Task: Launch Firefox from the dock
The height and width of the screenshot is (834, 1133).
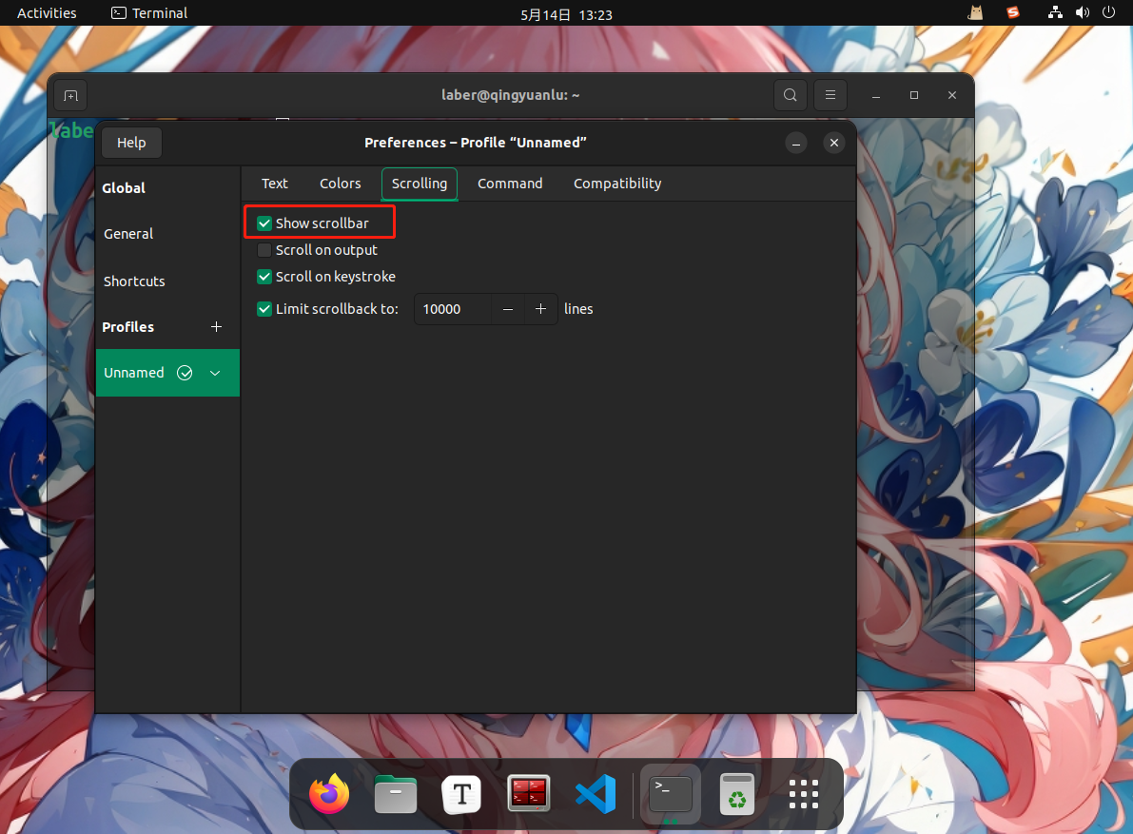Action: (329, 793)
